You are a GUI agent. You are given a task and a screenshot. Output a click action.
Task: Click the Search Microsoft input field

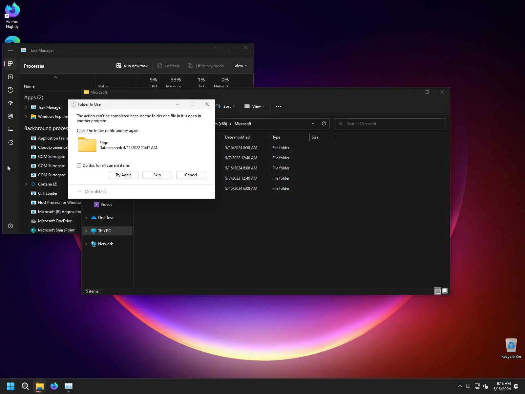(x=390, y=124)
